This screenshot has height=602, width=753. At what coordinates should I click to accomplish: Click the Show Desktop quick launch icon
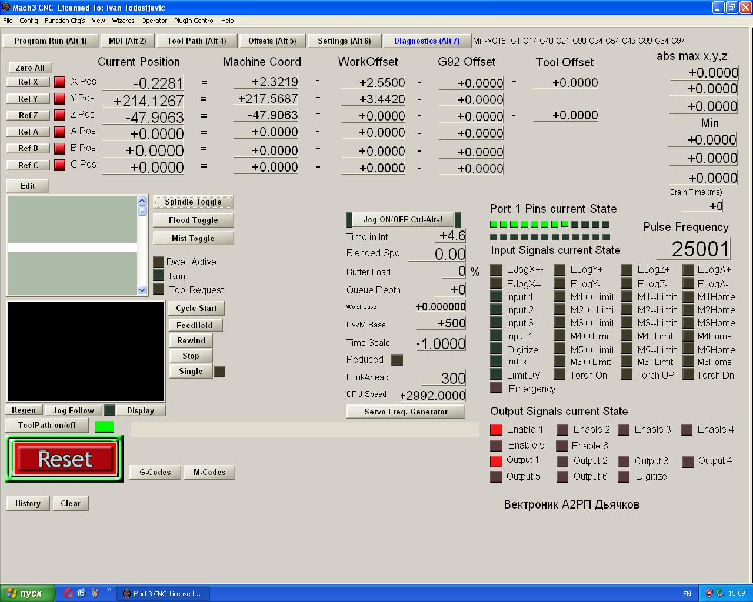coord(81,593)
